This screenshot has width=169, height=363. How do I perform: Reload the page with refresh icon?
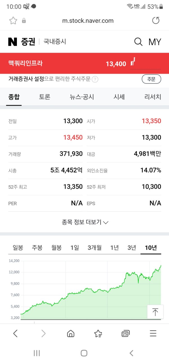point(155,21)
